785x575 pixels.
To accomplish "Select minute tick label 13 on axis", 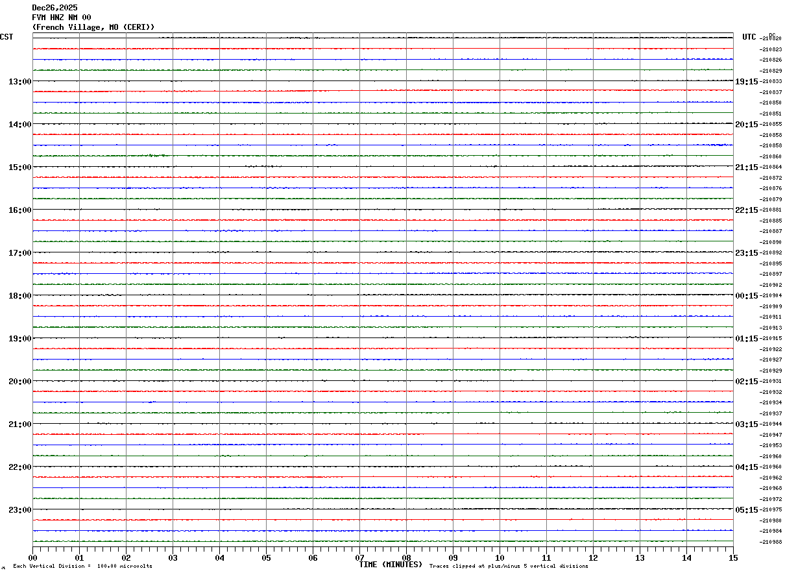I will (x=640, y=557).
